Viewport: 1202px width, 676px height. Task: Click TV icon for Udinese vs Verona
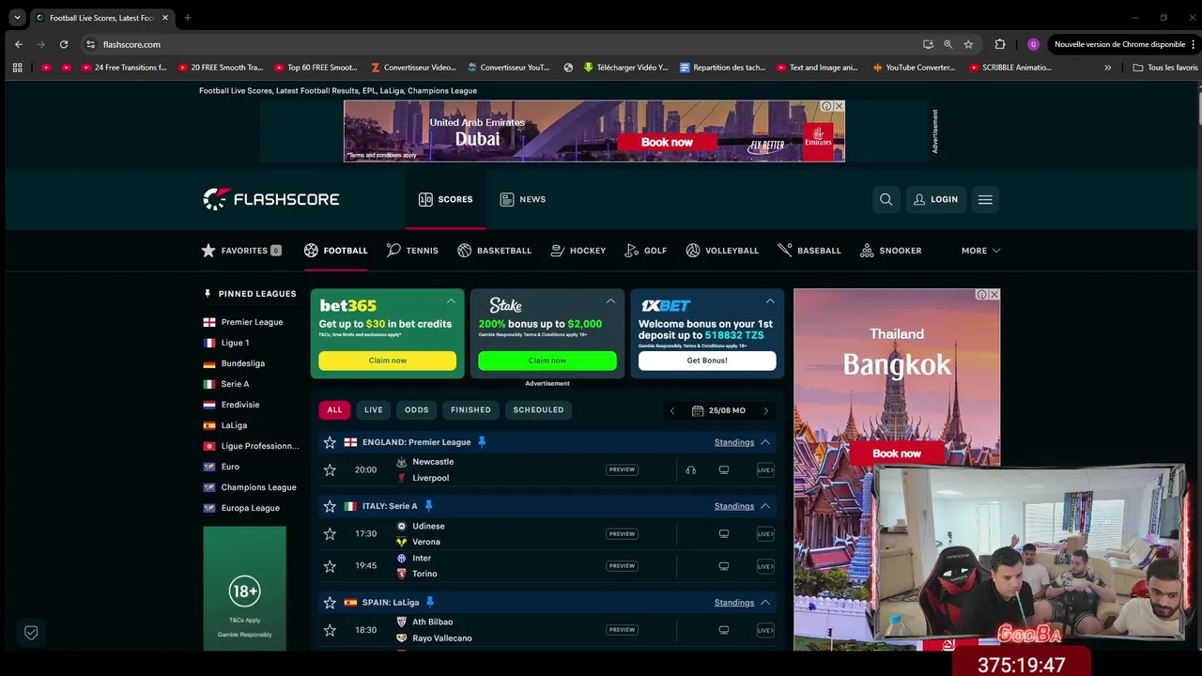click(724, 533)
